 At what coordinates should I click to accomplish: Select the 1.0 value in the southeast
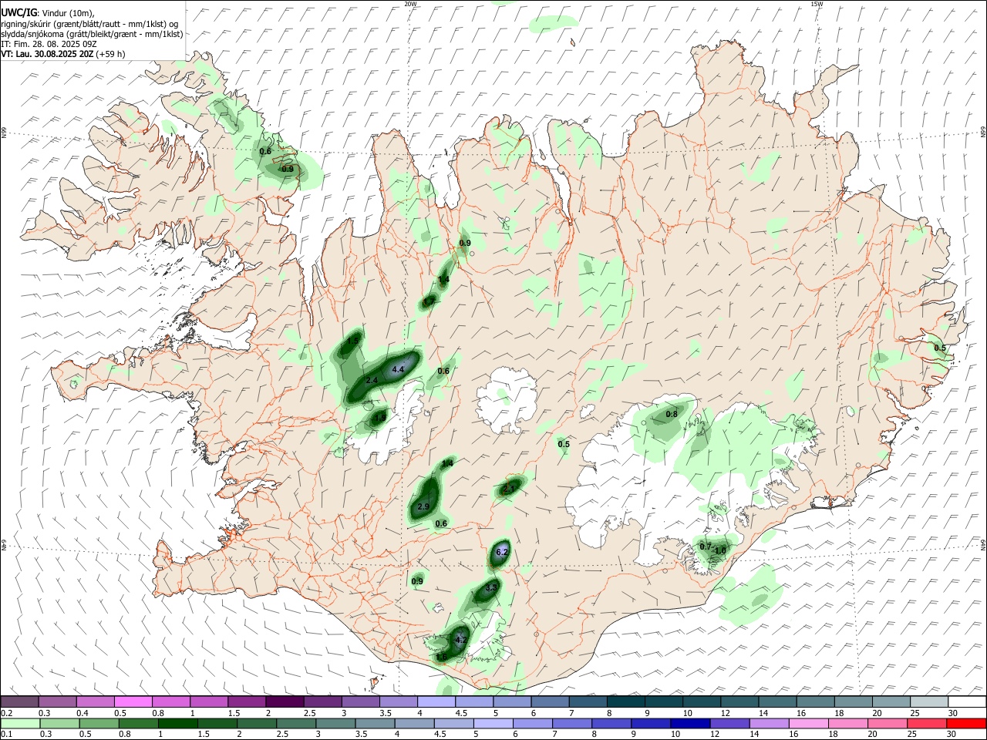pyautogui.click(x=721, y=550)
